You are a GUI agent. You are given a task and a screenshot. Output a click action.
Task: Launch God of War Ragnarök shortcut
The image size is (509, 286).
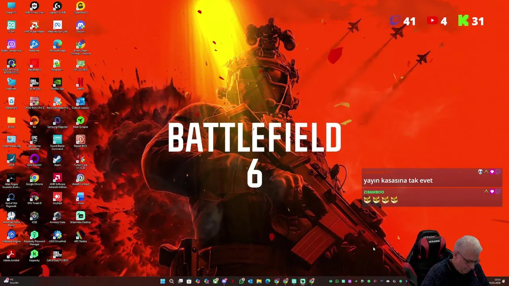11,199
